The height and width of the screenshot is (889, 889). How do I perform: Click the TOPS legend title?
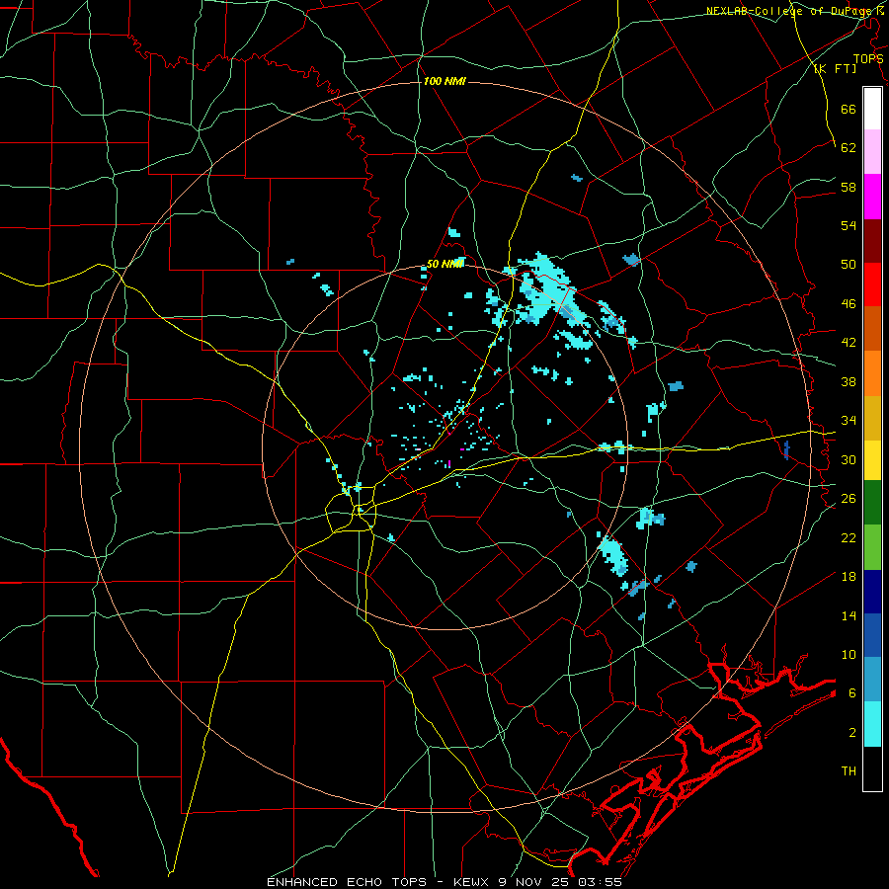(868, 58)
